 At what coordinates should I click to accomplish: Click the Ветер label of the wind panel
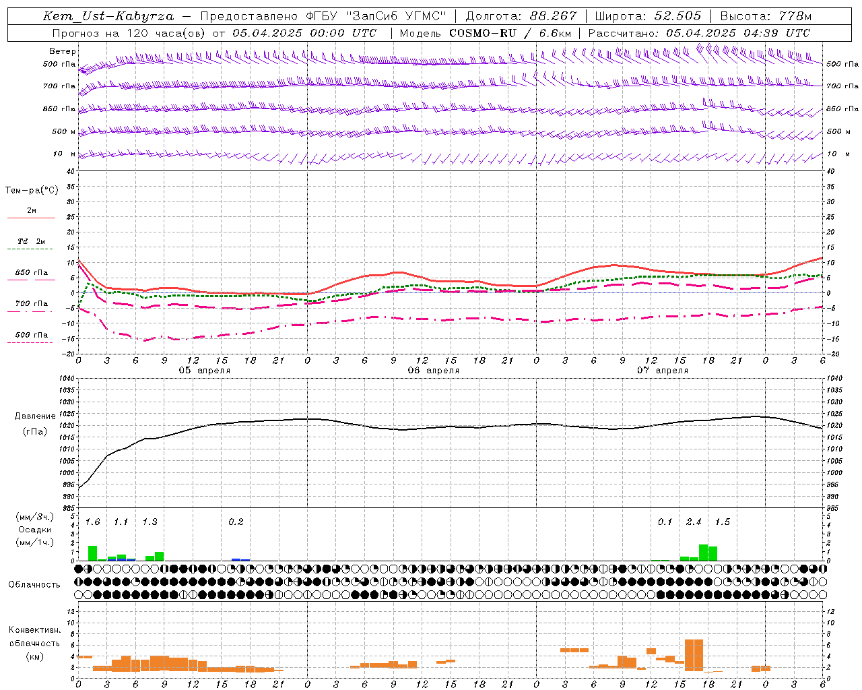tap(63, 51)
